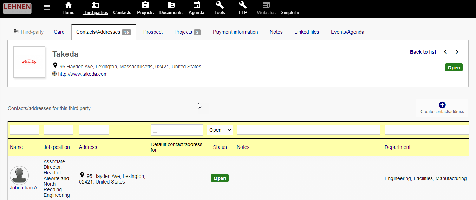Switch to the Notes tab
The width and height of the screenshot is (476, 200).
[276, 32]
